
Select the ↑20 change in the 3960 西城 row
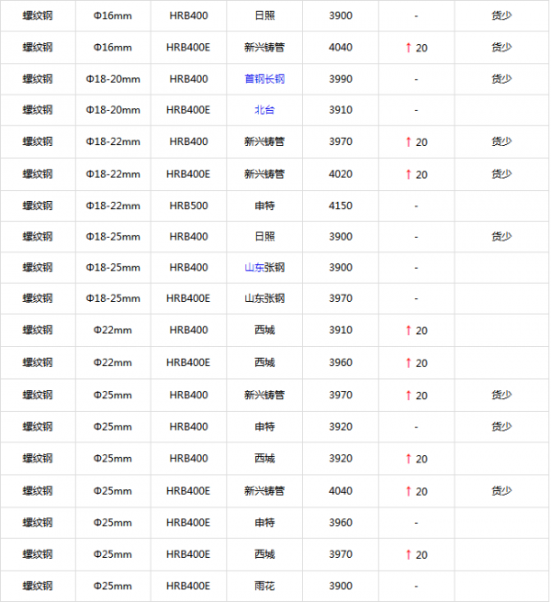[x=417, y=363]
